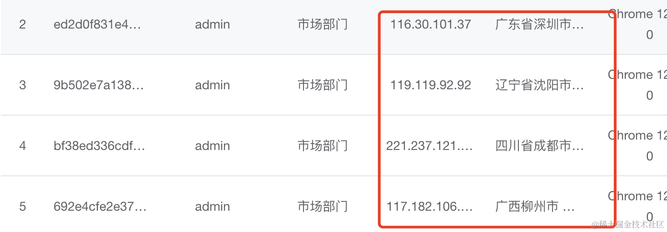
Task: Select the IP starting with 221.237.121
Action: [429, 146]
